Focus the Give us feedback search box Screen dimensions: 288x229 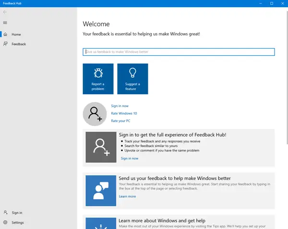(179, 52)
